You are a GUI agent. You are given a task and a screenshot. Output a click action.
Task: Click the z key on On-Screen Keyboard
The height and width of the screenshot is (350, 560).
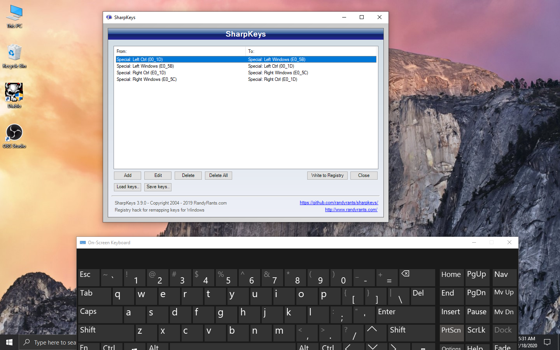146,333
